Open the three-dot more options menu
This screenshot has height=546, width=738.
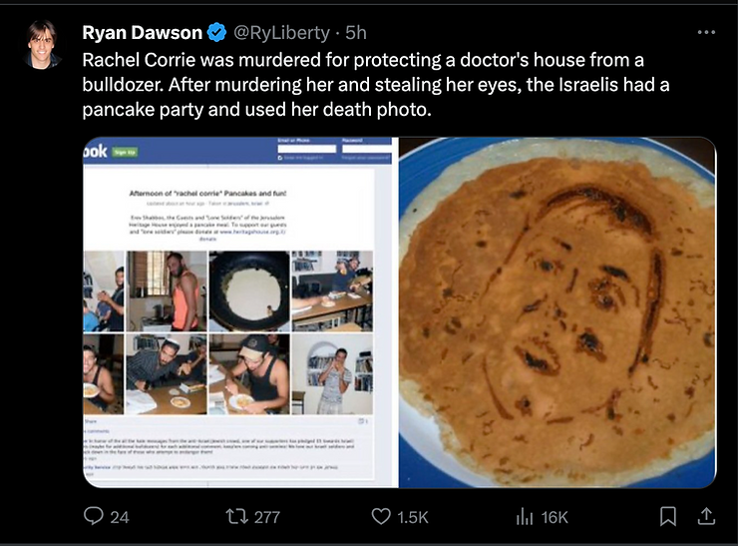[706, 32]
